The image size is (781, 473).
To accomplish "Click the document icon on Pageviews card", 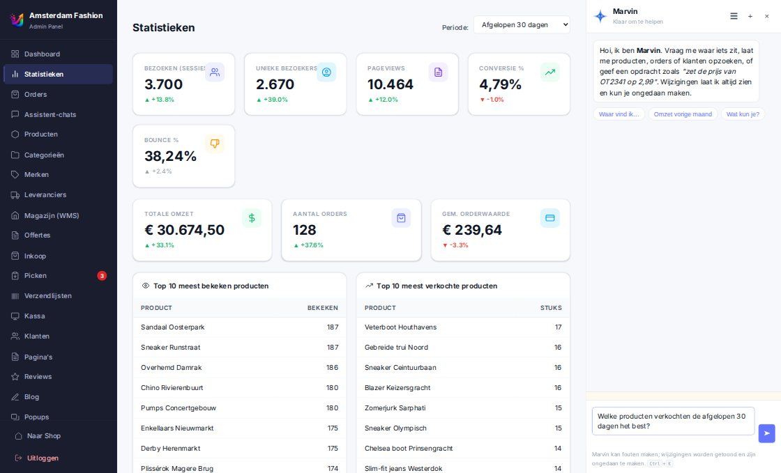I will 439,72.
